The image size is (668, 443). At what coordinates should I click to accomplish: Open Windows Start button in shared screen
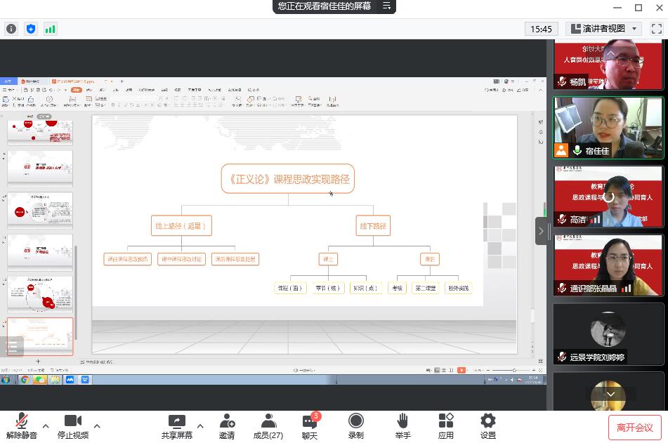pos(6,380)
